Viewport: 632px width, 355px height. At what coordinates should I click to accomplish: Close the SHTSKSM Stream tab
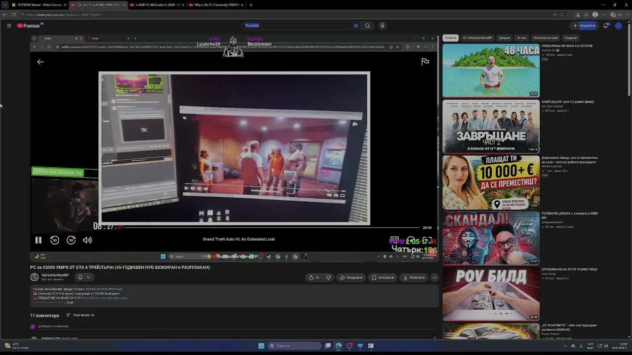tap(66, 5)
